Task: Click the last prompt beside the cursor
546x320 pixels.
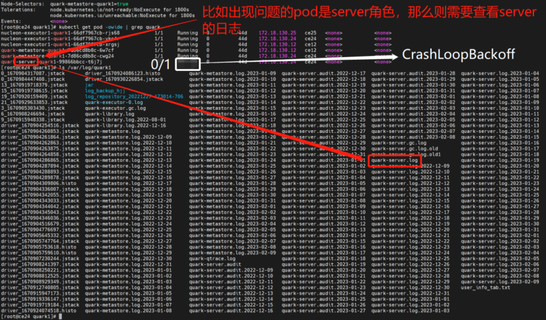Action: [x=28, y=317]
